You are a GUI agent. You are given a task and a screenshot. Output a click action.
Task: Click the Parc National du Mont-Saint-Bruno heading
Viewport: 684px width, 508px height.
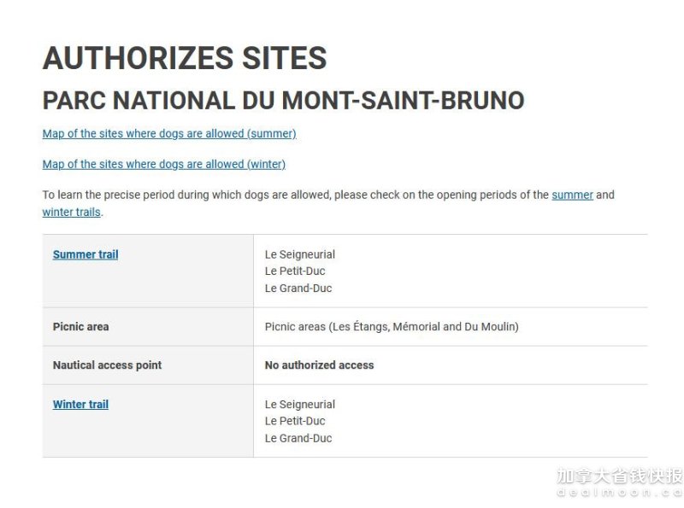284,101
